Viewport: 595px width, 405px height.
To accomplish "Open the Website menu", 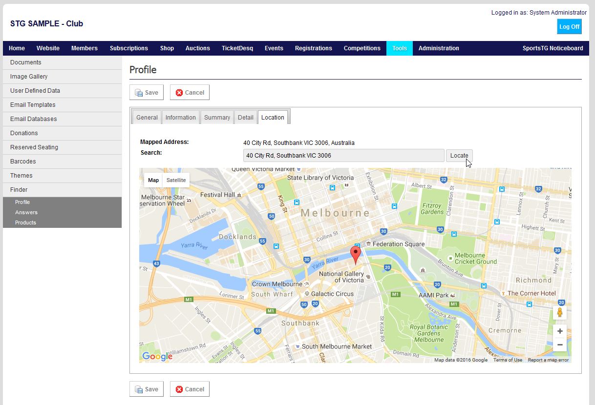I will [x=48, y=48].
